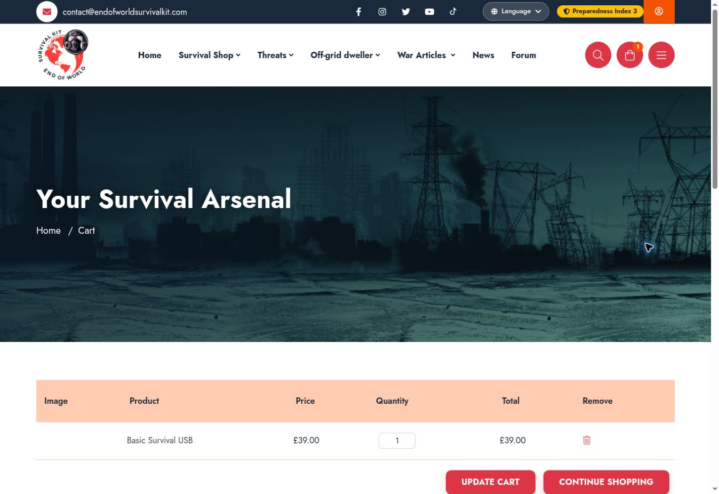Viewport: 719px width, 494px height.
Task: Click the Image column header
Action: click(x=56, y=401)
